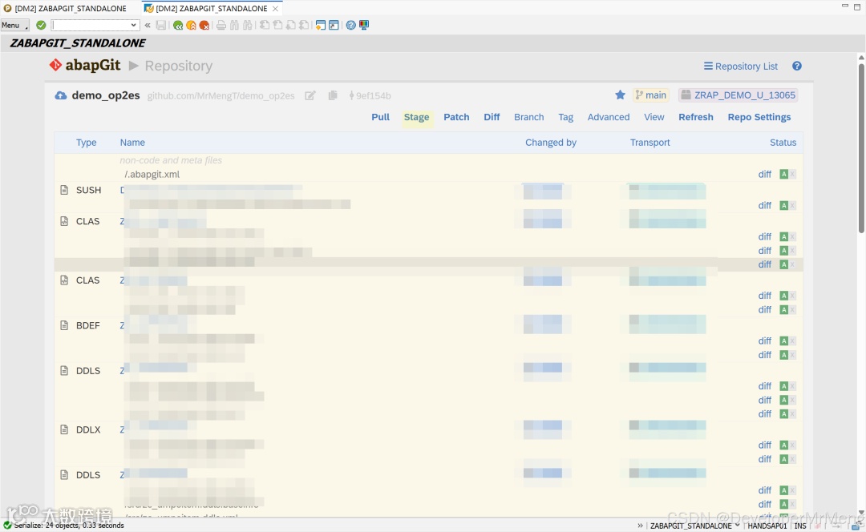
Task: Click the Find binoculars icon
Action: [234, 25]
